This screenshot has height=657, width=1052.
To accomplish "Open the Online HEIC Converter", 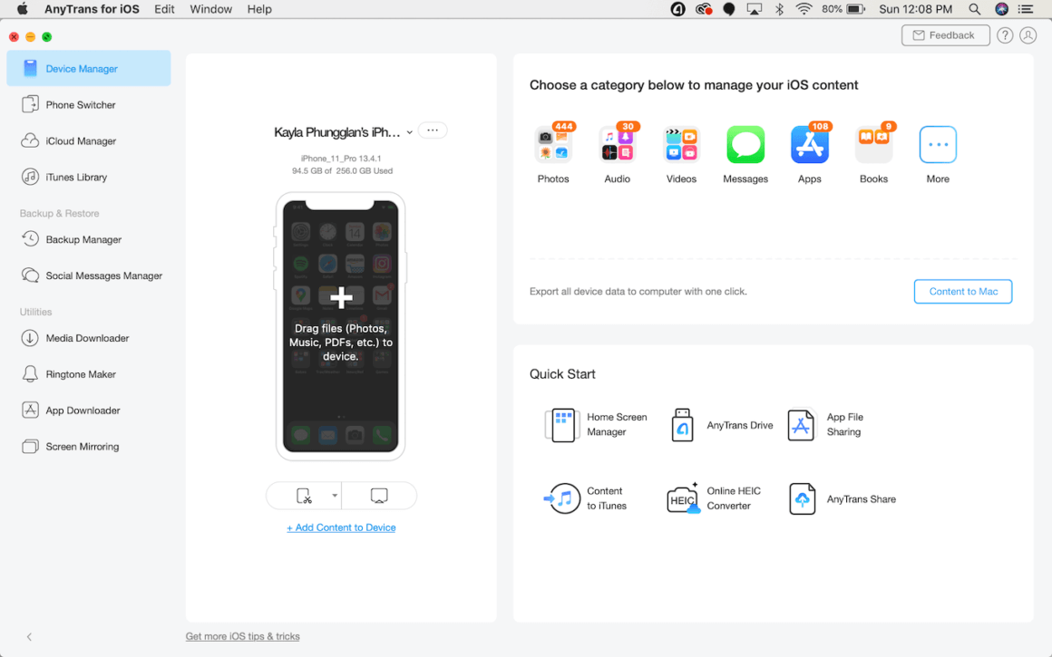I will point(683,498).
